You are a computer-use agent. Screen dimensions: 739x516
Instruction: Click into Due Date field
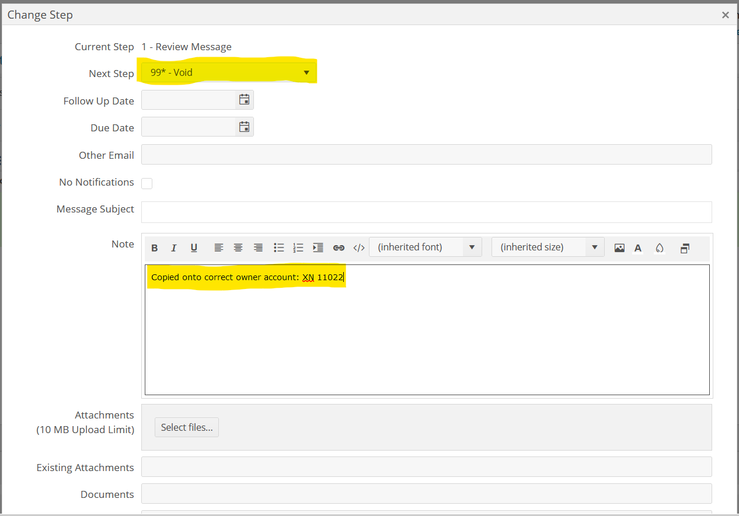pyautogui.click(x=189, y=127)
